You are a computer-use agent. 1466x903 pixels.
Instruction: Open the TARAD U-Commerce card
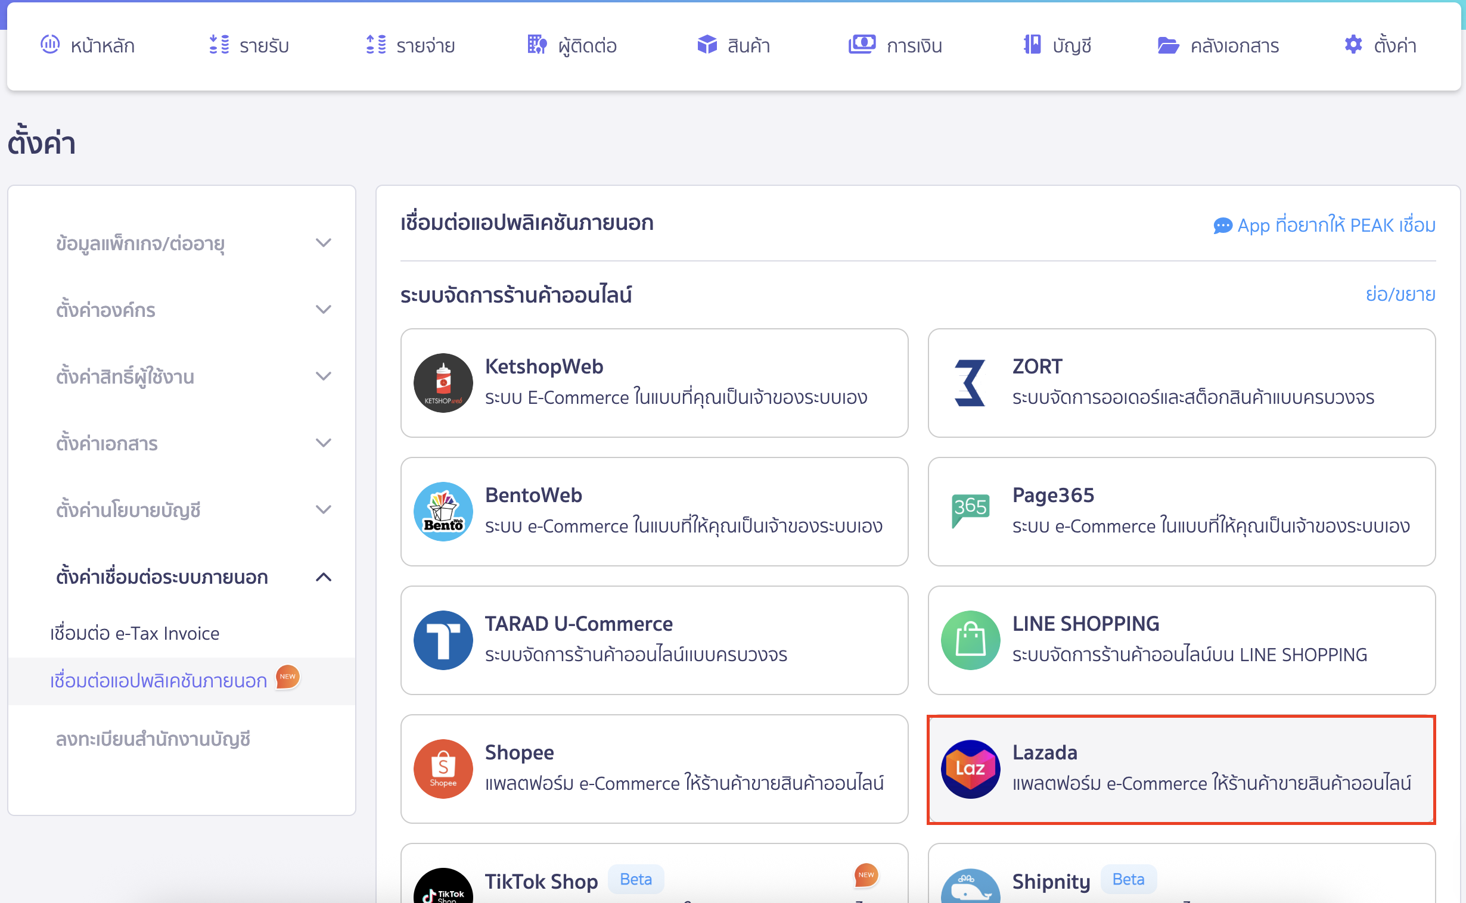[654, 640]
